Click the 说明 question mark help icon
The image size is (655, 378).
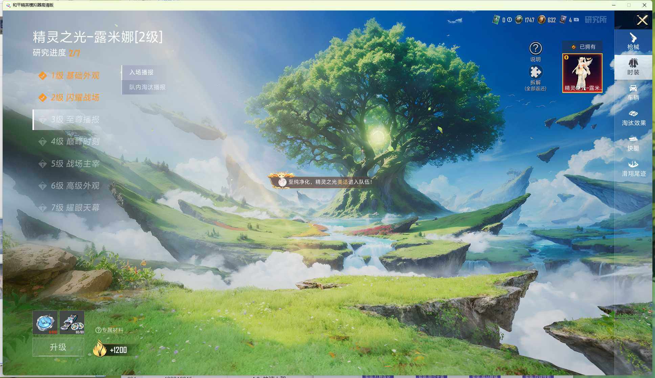point(535,49)
